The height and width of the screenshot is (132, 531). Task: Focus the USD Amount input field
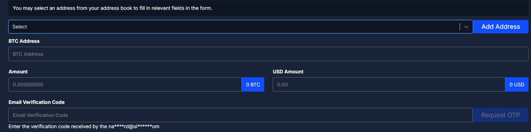pyautogui.click(x=389, y=85)
